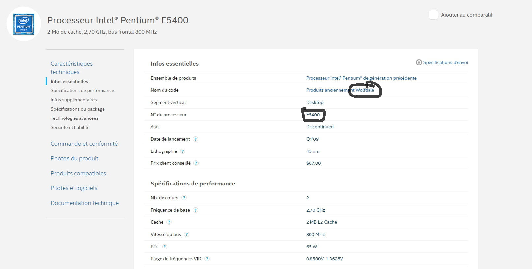Open help icon beside Prix client conseillé
Screen dimensions: 532x269
coord(196,163)
